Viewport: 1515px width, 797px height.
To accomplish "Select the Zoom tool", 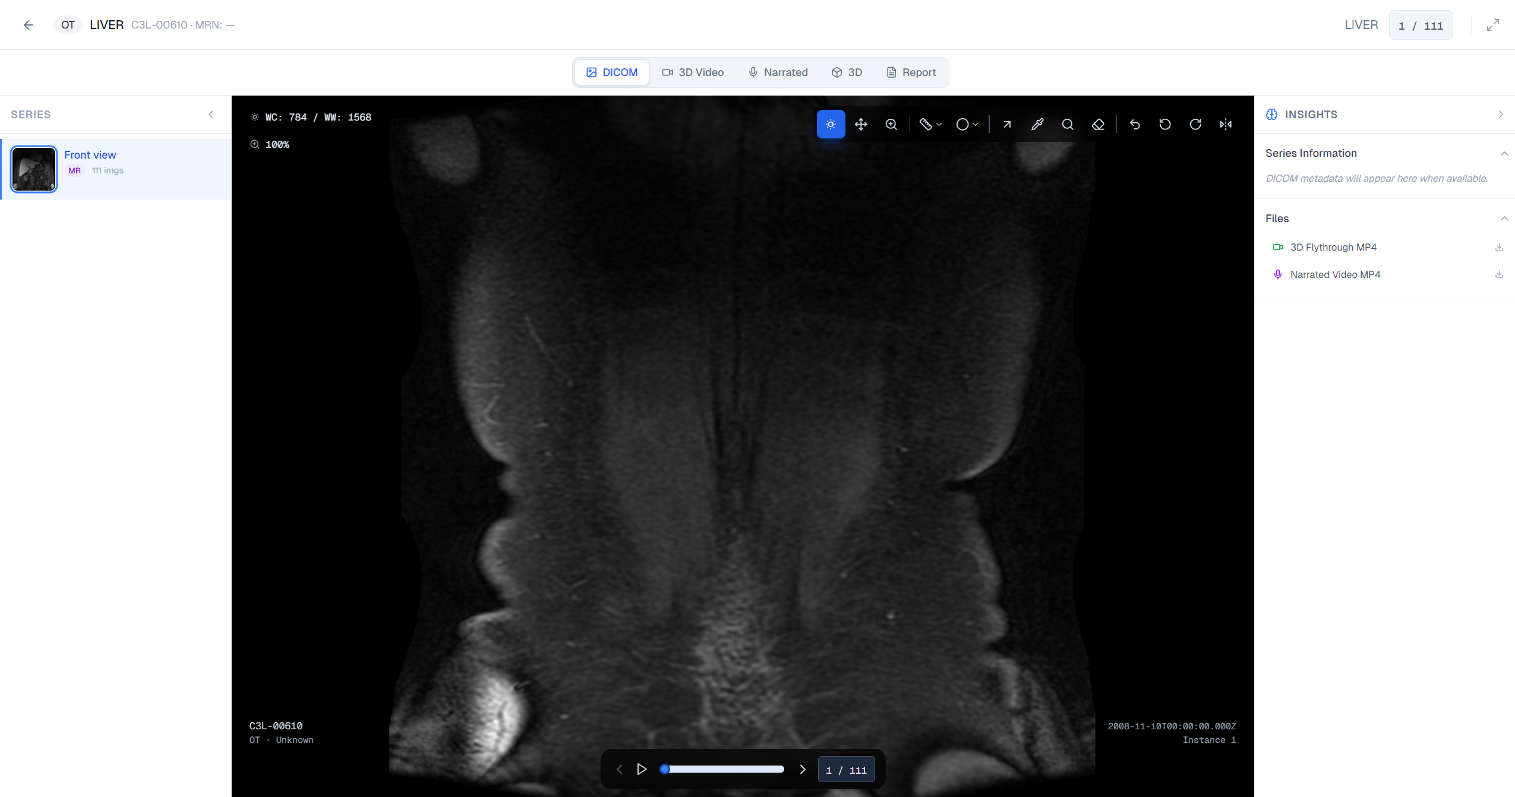I will [891, 124].
